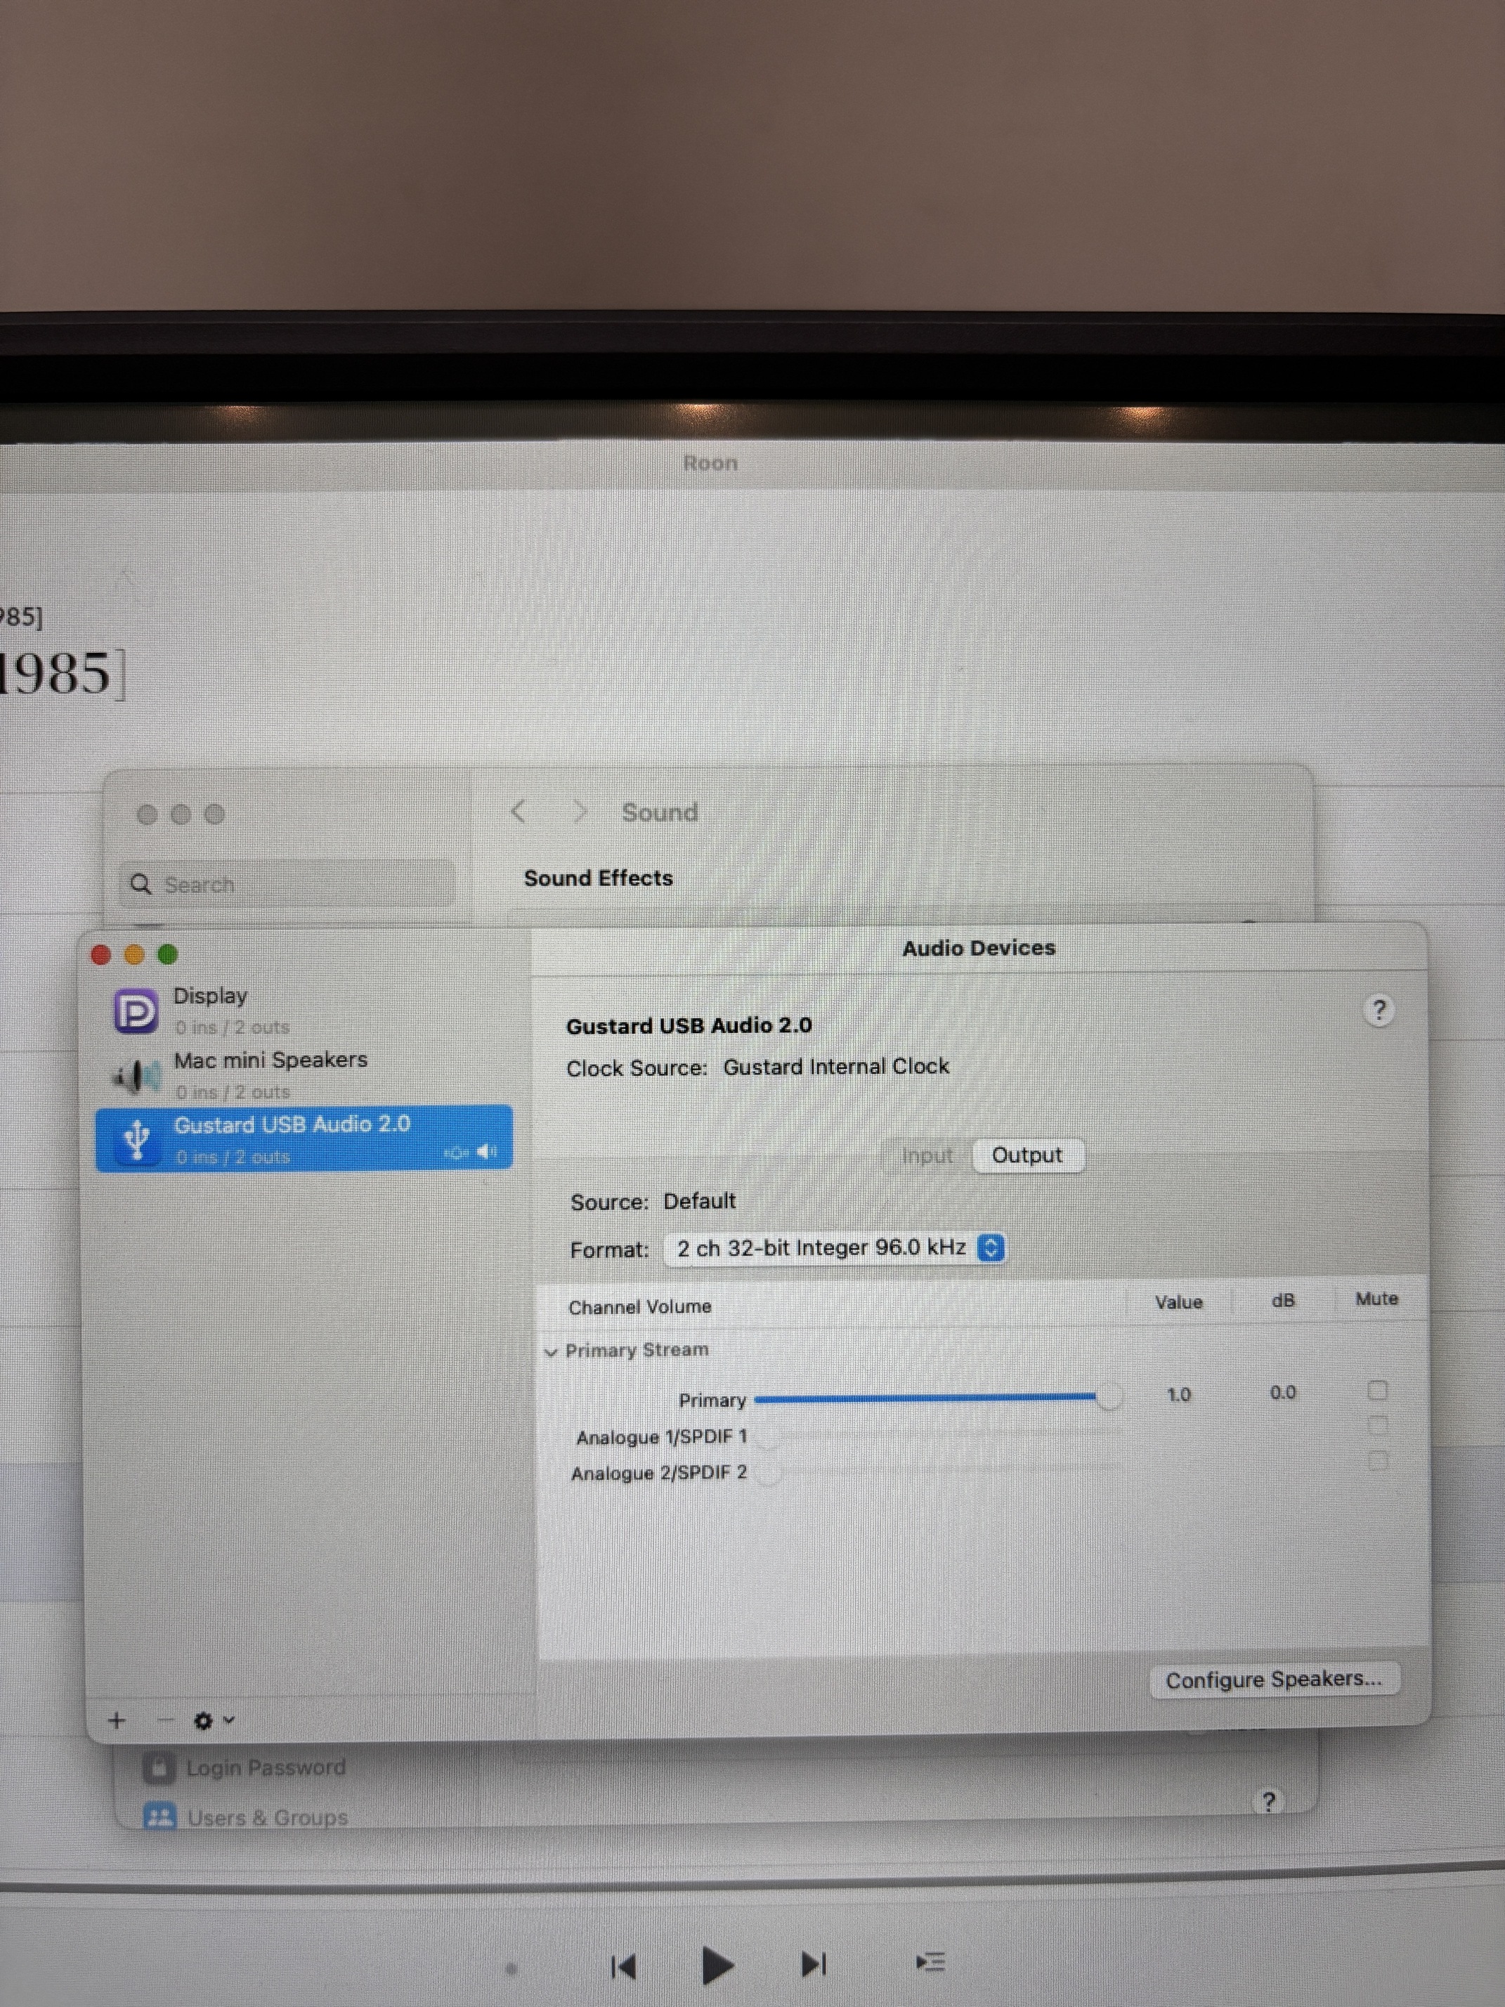Click Configure Speakers button
Screen dimensions: 1505x2007
pos(1275,1680)
